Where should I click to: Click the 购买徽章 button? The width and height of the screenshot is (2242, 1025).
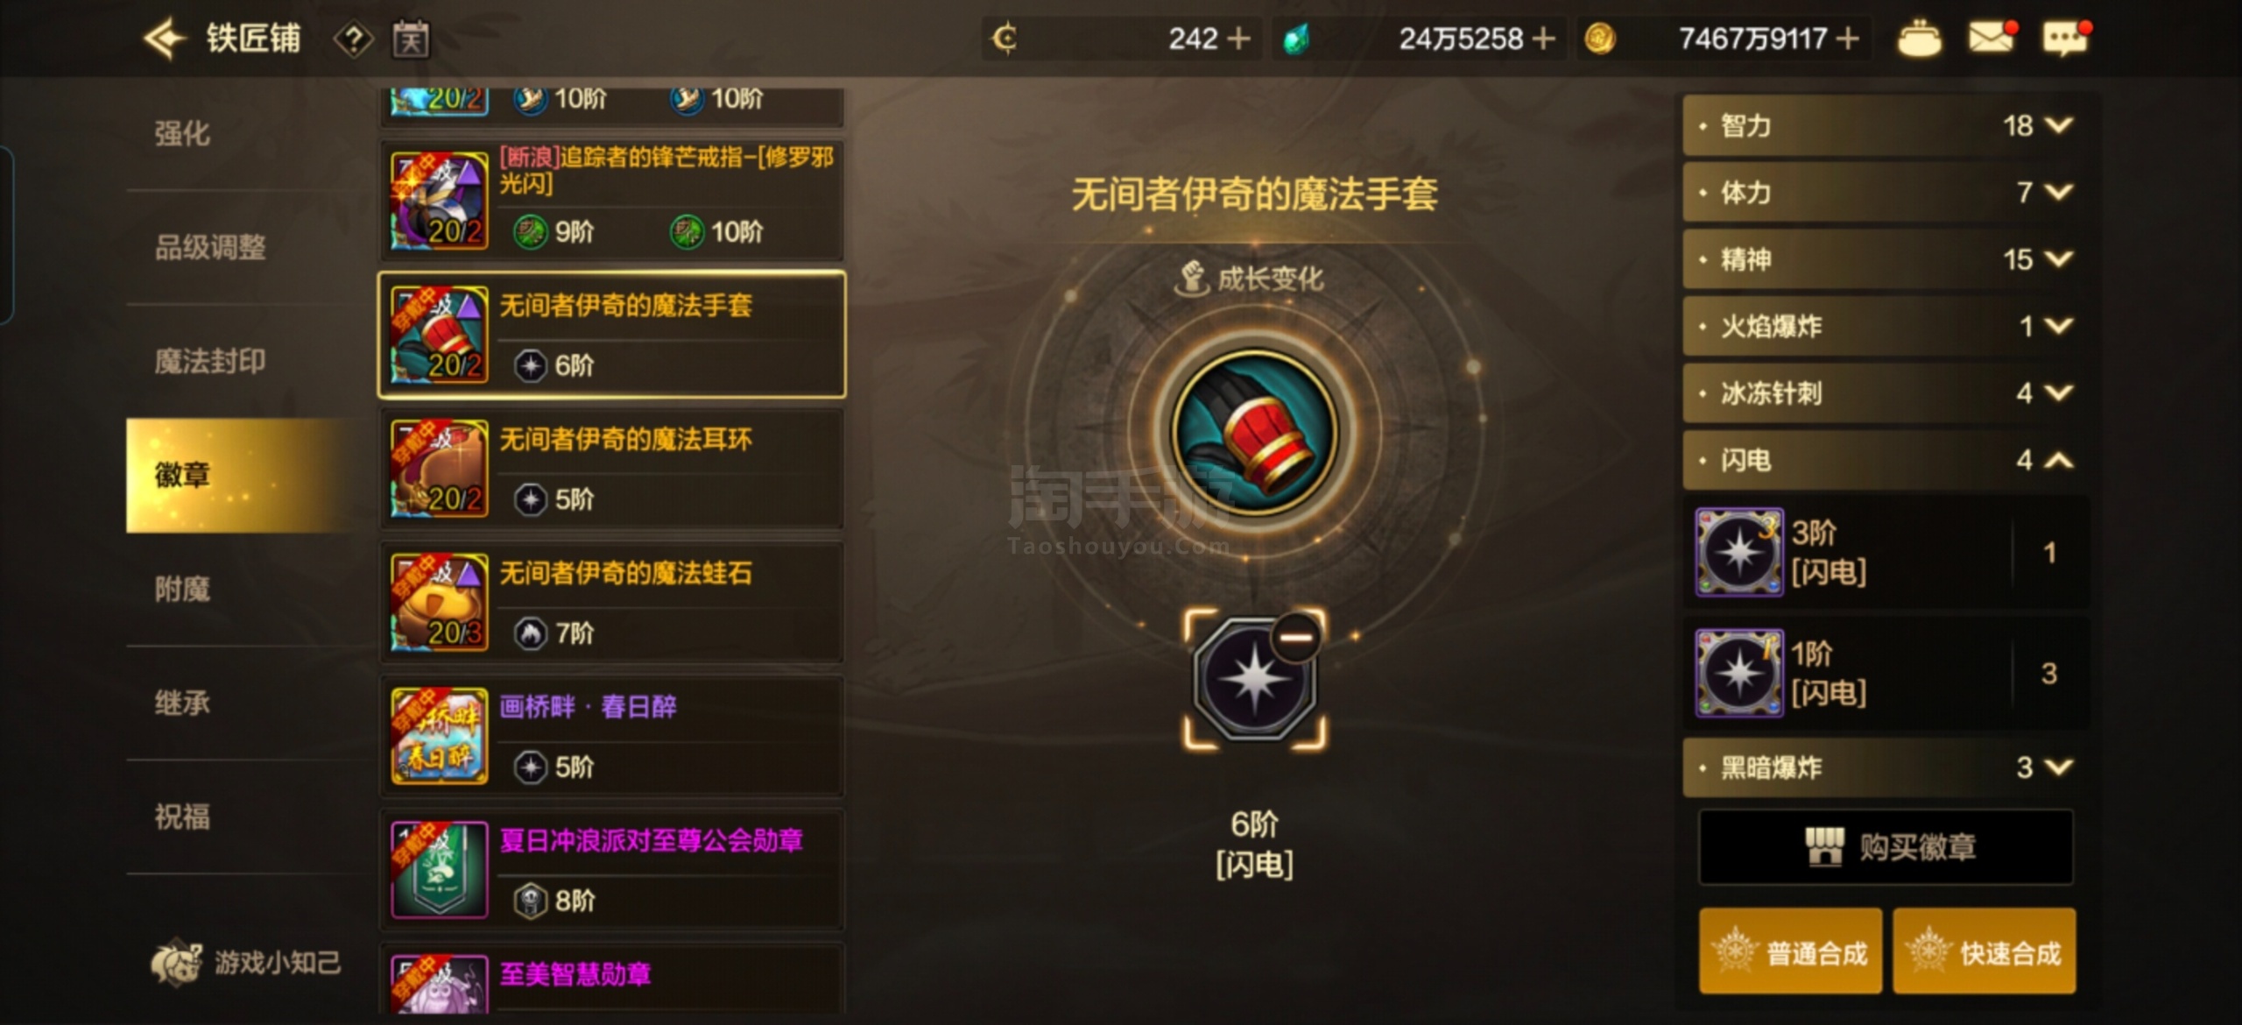(1886, 847)
